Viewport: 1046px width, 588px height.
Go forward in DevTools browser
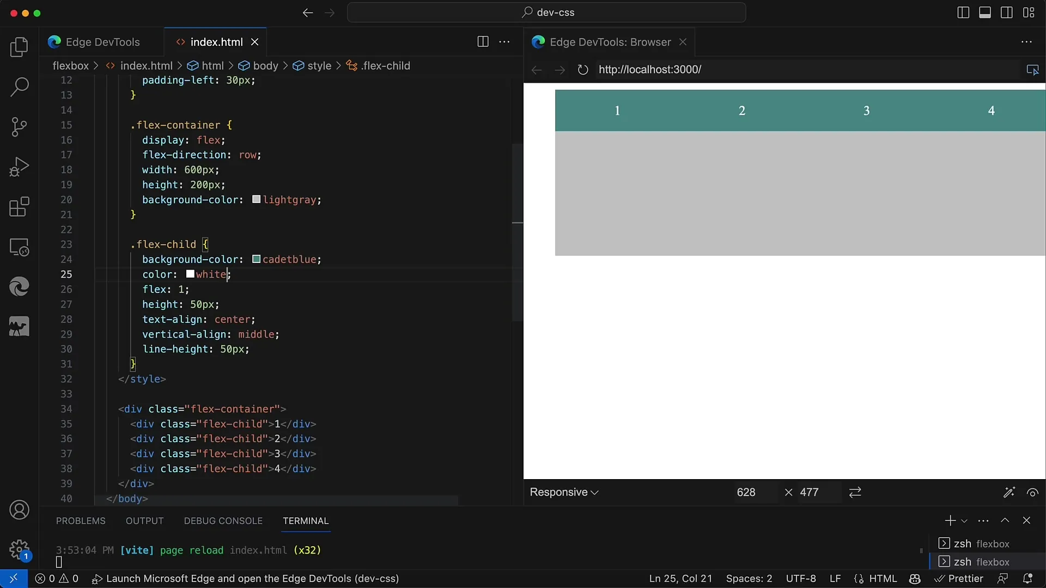[560, 70]
